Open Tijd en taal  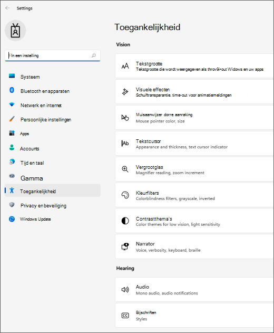coord(53,163)
